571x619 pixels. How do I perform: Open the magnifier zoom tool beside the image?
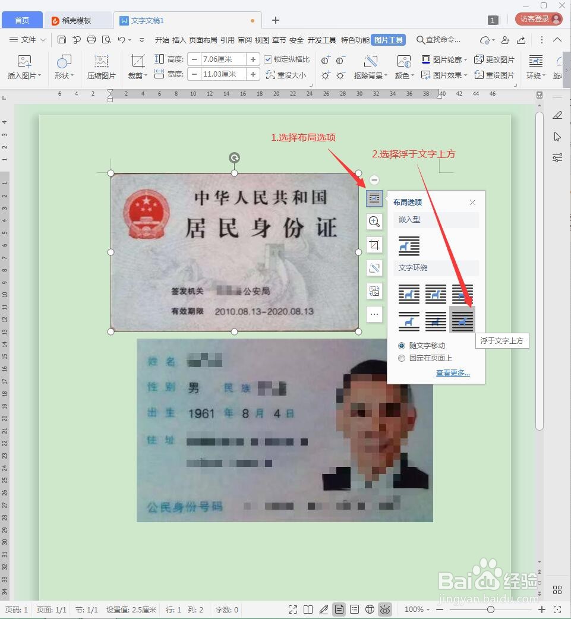click(374, 222)
